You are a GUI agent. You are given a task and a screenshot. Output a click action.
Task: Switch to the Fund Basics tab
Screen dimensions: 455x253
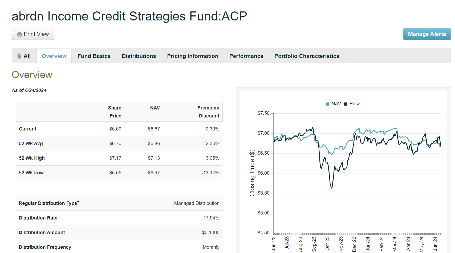tap(94, 56)
